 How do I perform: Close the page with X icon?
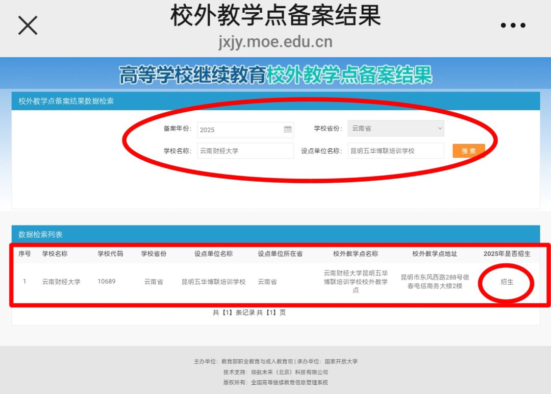[x=28, y=25]
